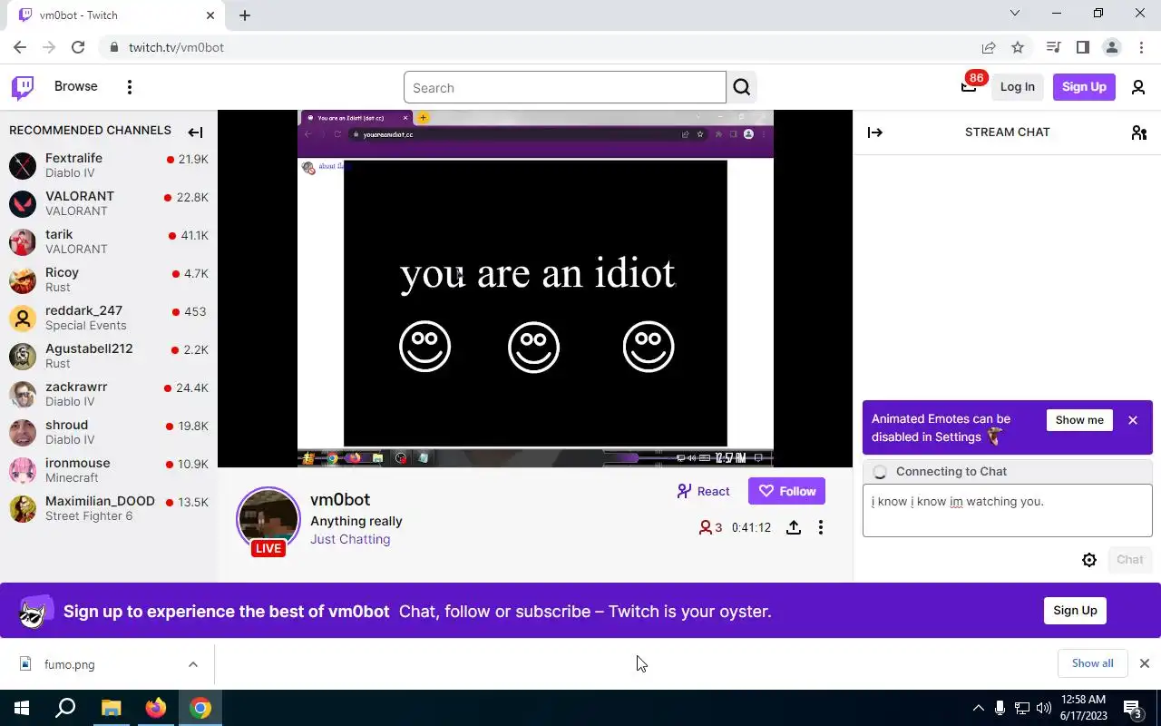1161x726 pixels.
Task: Click Show me in emotes notice
Action: [x=1079, y=420]
